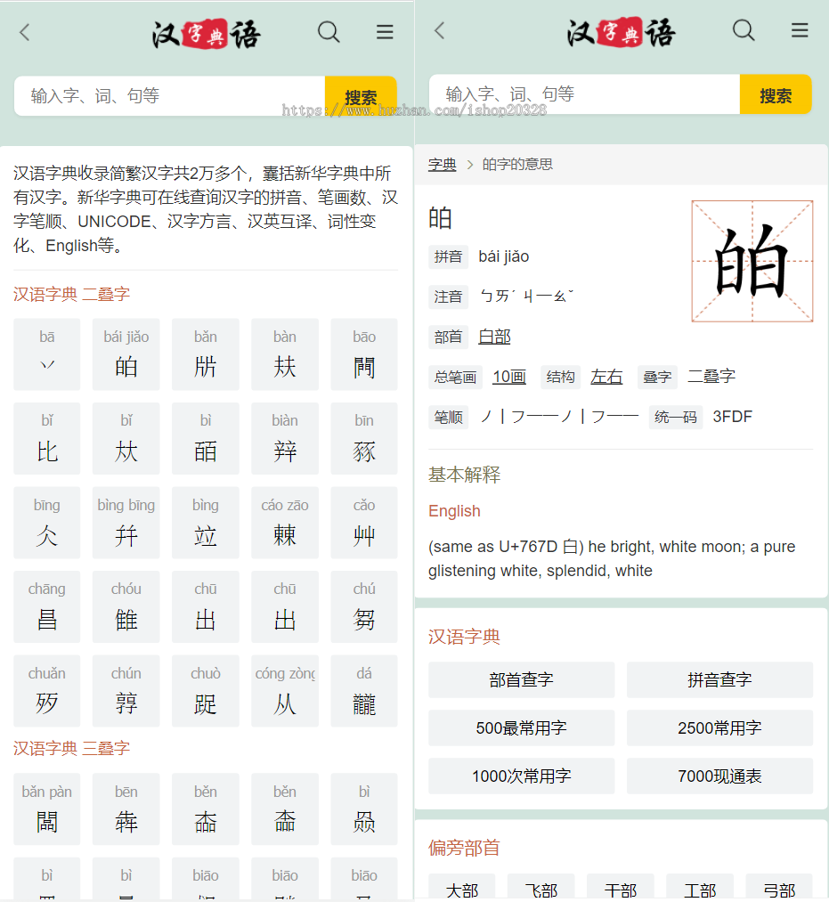829x902 pixels.
Task: Open the cóng zòng 从 character card
Action: click(285, 691)
